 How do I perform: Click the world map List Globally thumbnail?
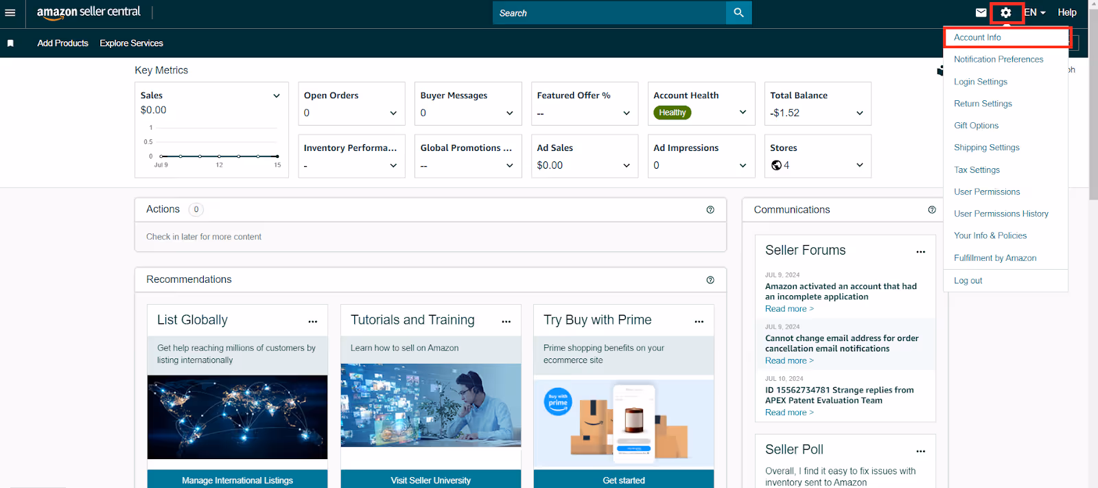pos(237,417)
